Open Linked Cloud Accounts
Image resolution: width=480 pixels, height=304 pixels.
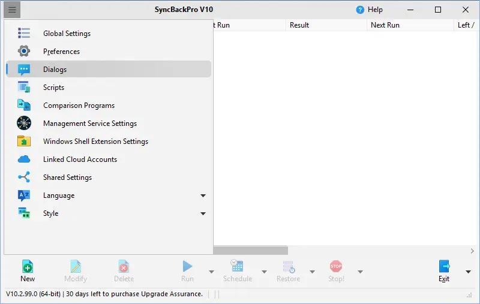coord(109,159)
